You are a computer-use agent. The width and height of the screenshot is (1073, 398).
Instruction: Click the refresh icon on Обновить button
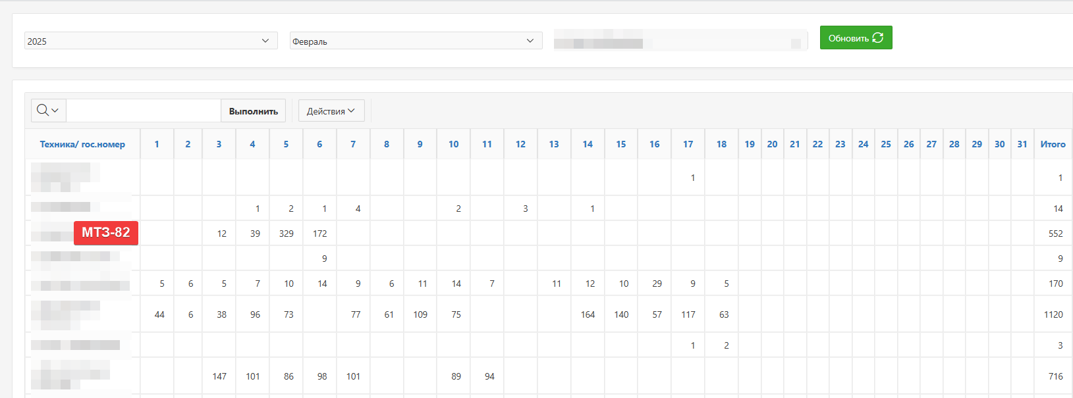(x=877, y=38)
